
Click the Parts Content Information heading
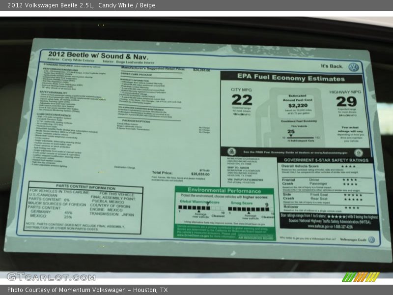85,187
